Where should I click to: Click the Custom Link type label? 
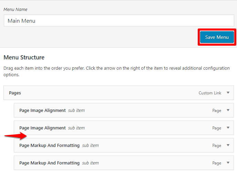tap(210, 93)
